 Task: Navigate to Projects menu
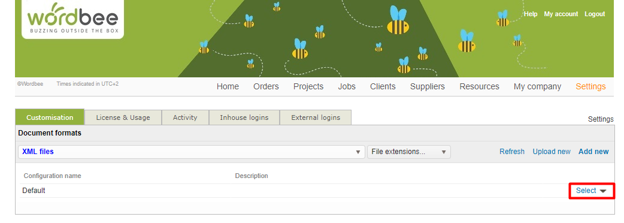coord(308,86)
